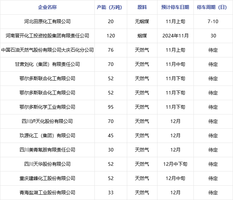Click 待定 in the 青海盐湖工业 row
The height and width of the screenshot is (200, 233).
coord(213,193)
